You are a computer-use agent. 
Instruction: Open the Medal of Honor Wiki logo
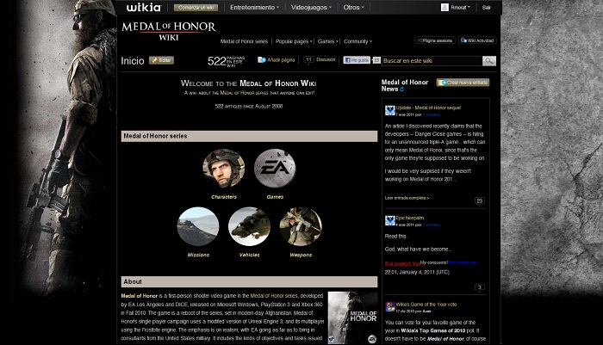(x=169, y=31)
